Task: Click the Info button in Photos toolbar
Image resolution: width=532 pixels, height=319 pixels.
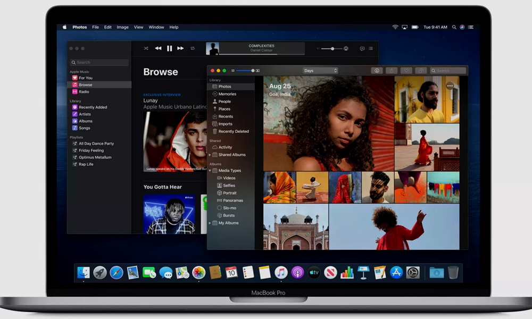Action: click(x=377, y=71)
